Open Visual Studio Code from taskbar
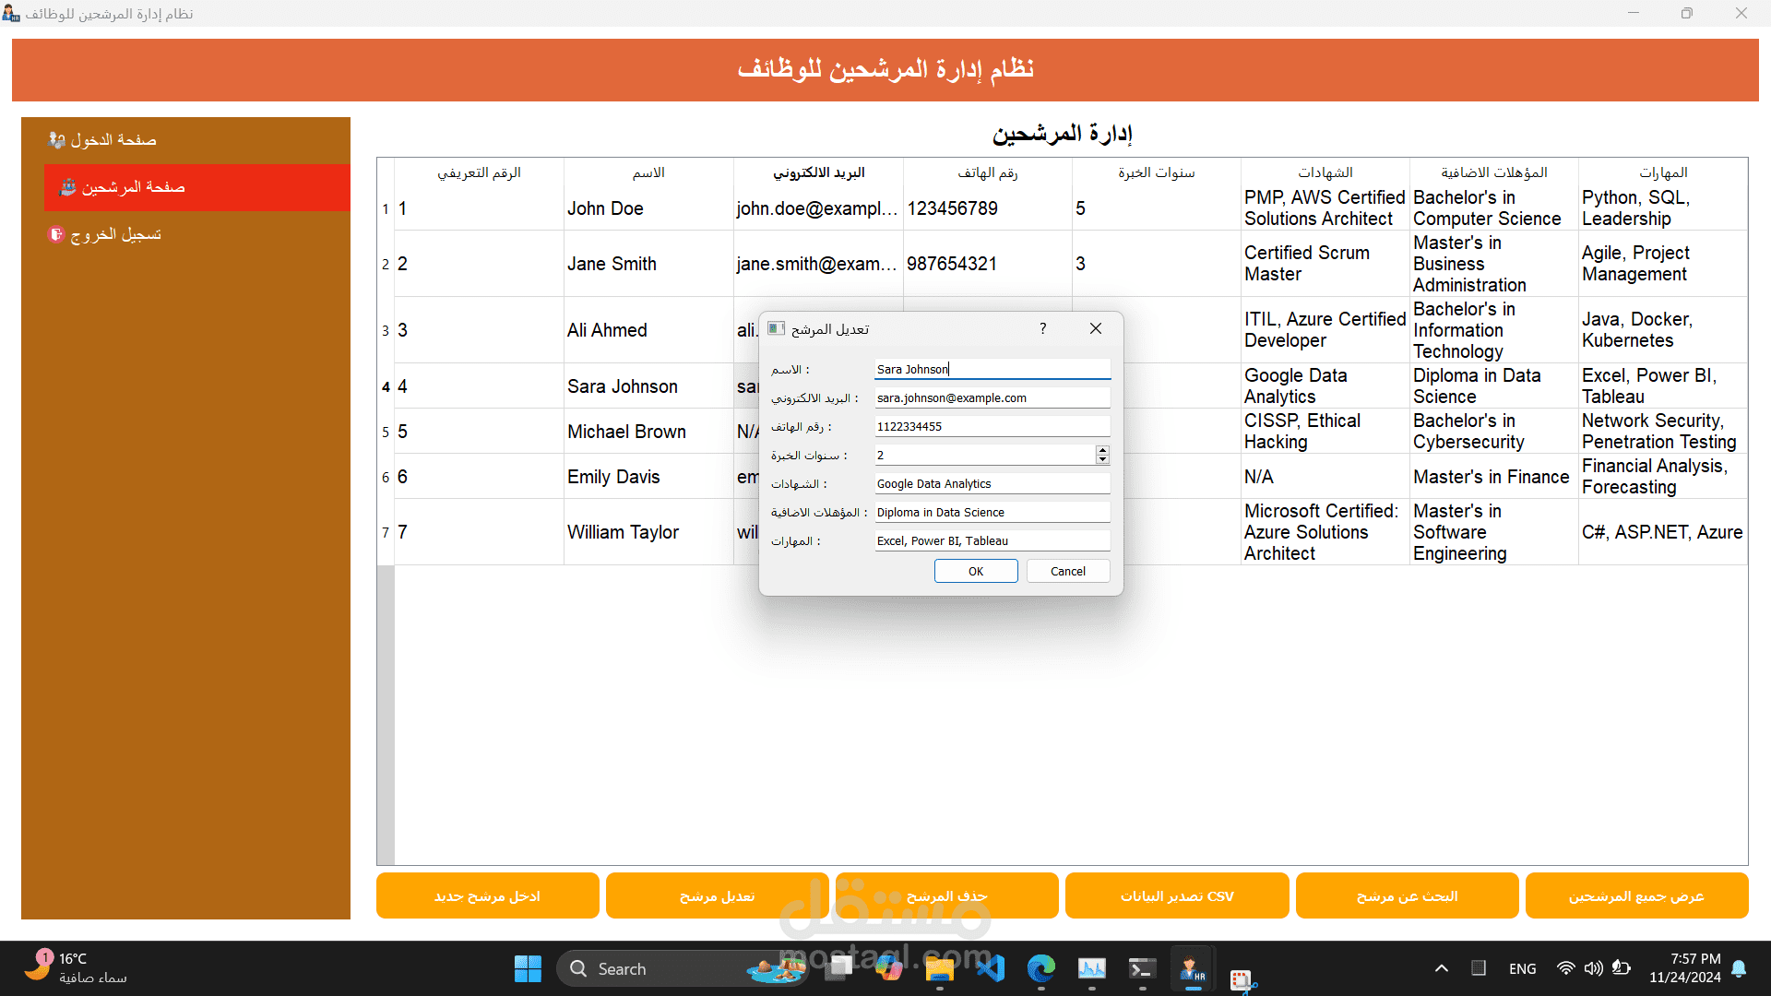Screen dimensions: 1771x996 990,968
